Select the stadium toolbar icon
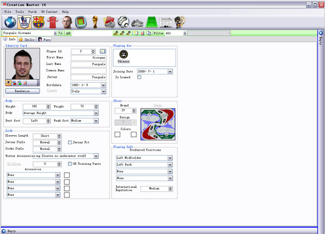Viewport: 325px width, 234px height. 81,22
